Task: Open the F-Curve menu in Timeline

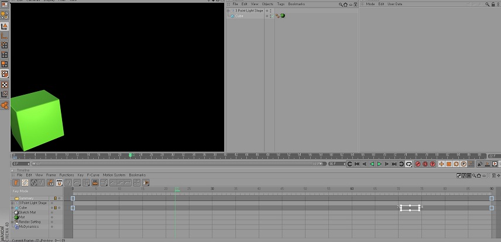Action: (92, 175)
